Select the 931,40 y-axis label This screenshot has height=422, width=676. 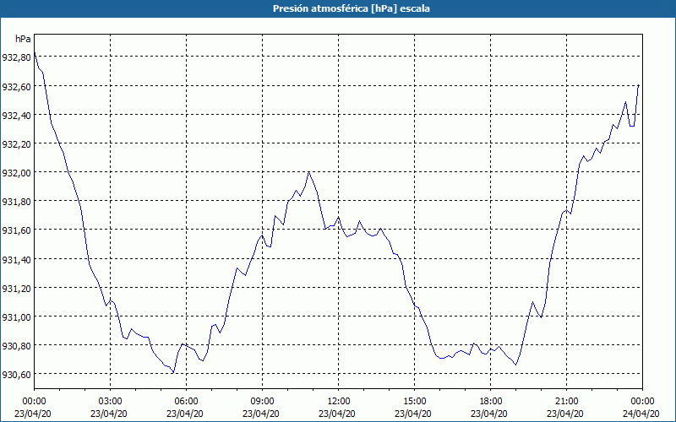coord(16,259)
